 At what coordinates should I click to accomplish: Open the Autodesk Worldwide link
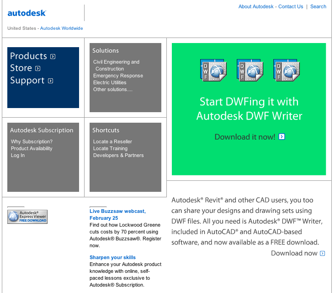pyautogui.click(x=62, y=28)
